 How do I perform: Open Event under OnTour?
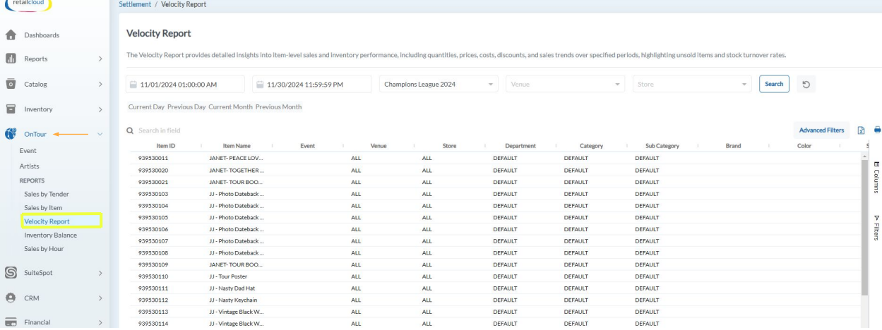[28, 151]
